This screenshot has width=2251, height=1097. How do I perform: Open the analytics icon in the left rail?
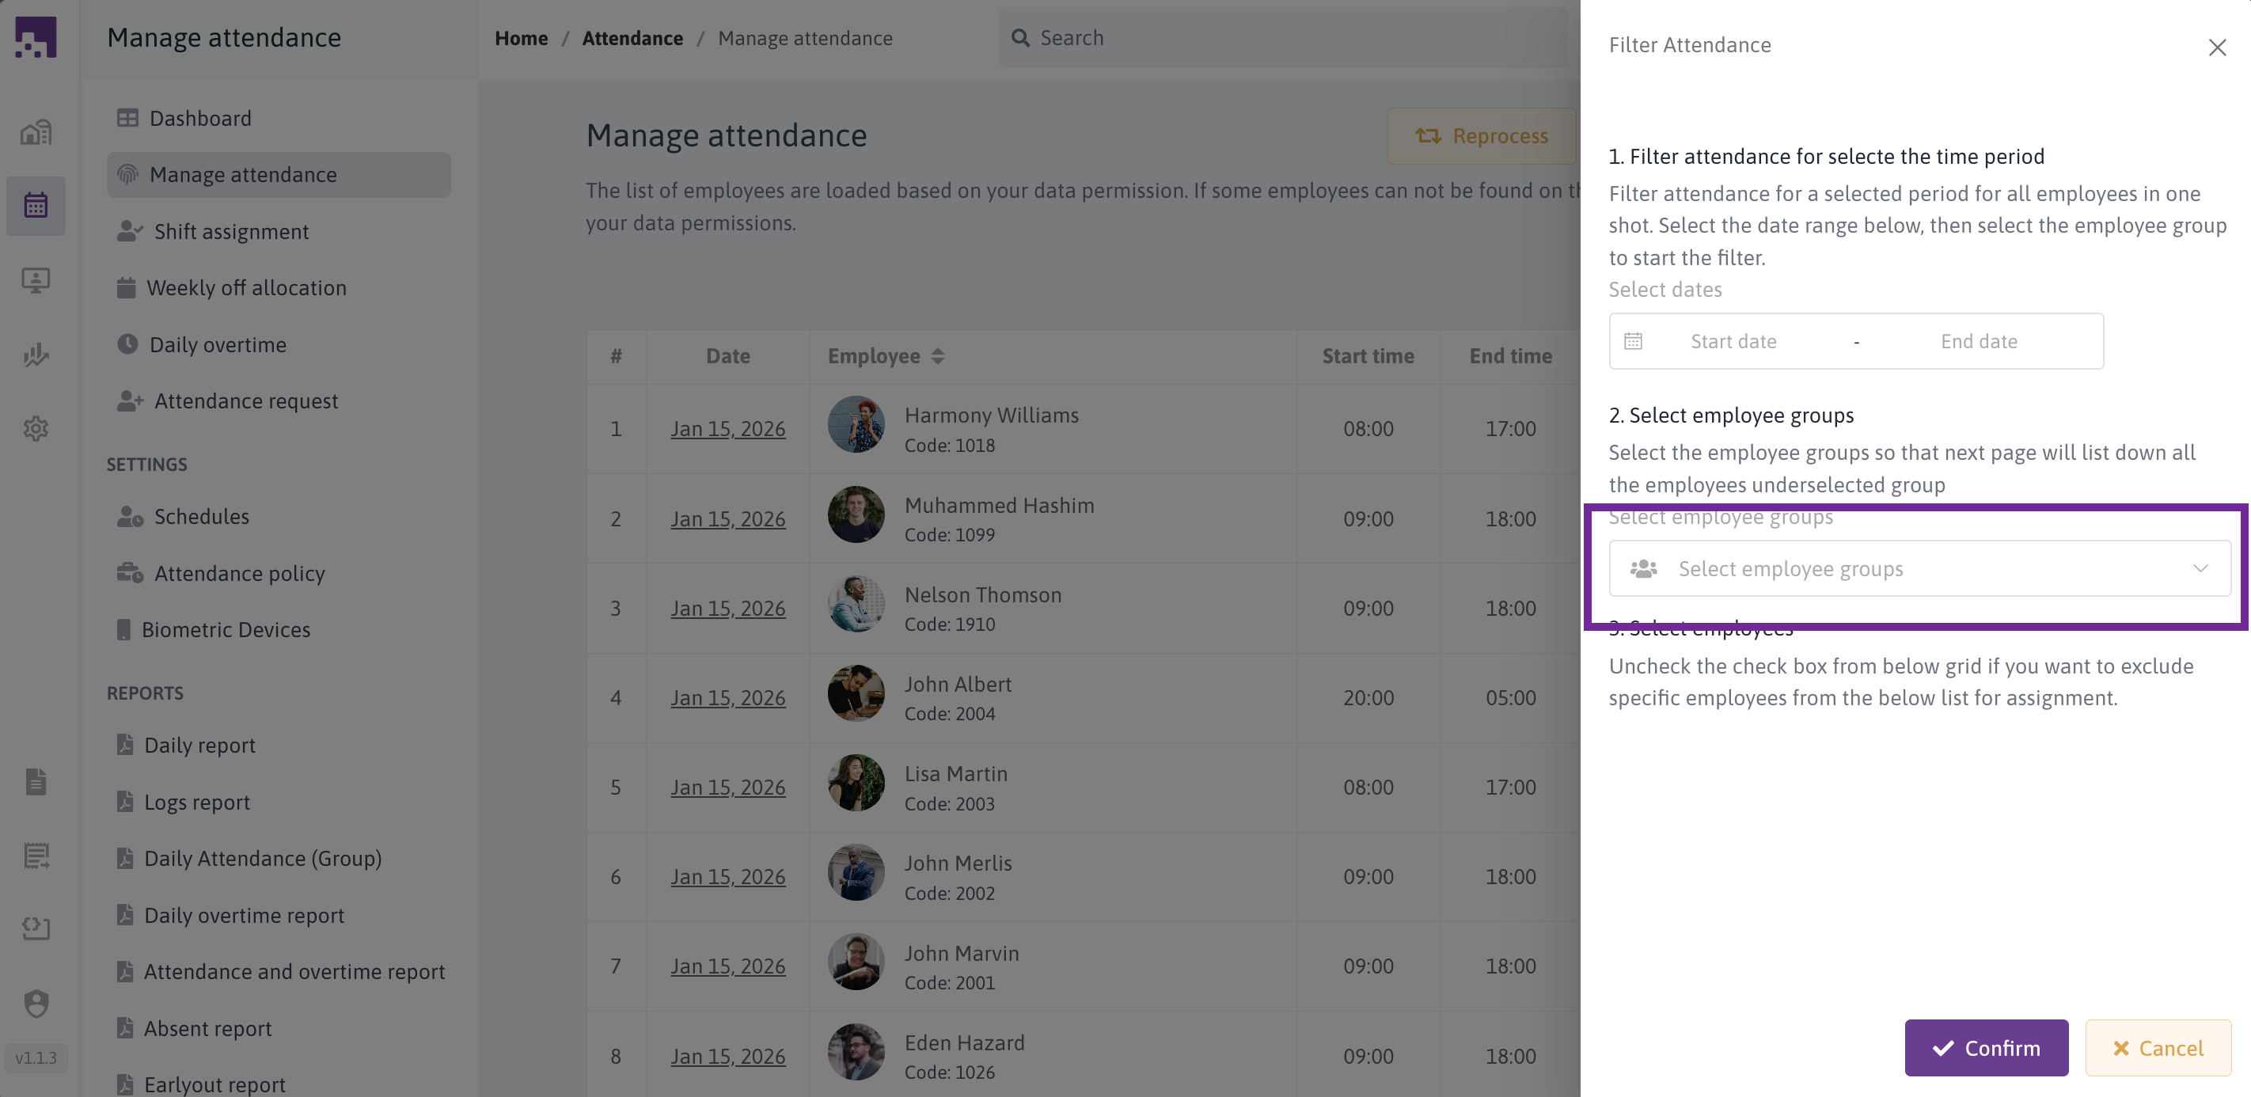click(x=36, y=355)
